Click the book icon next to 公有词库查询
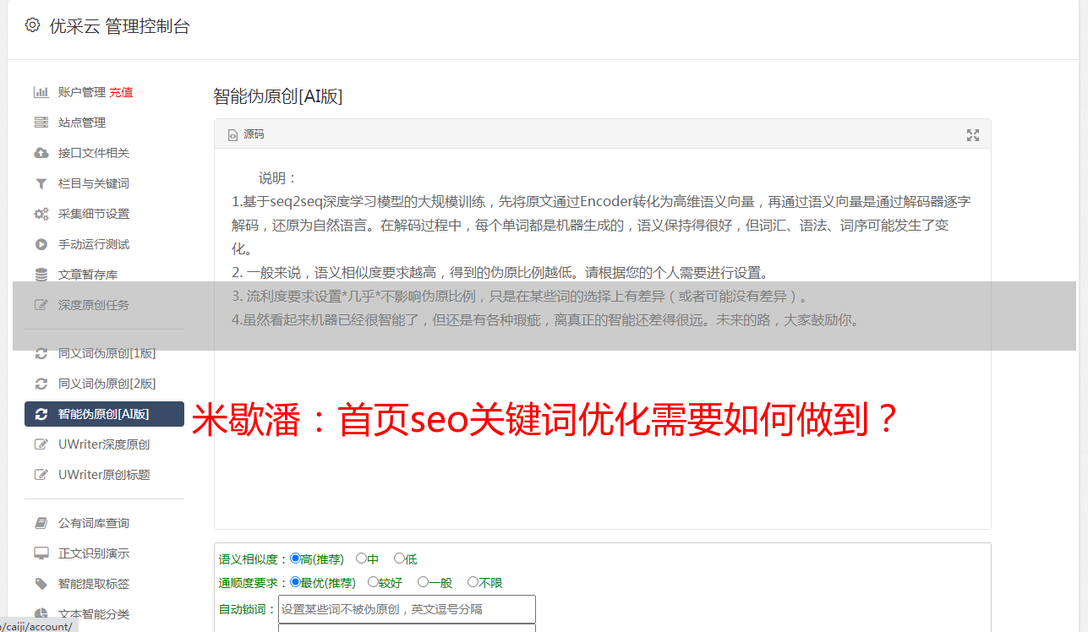1088x632 pixels. pos(41,523)
